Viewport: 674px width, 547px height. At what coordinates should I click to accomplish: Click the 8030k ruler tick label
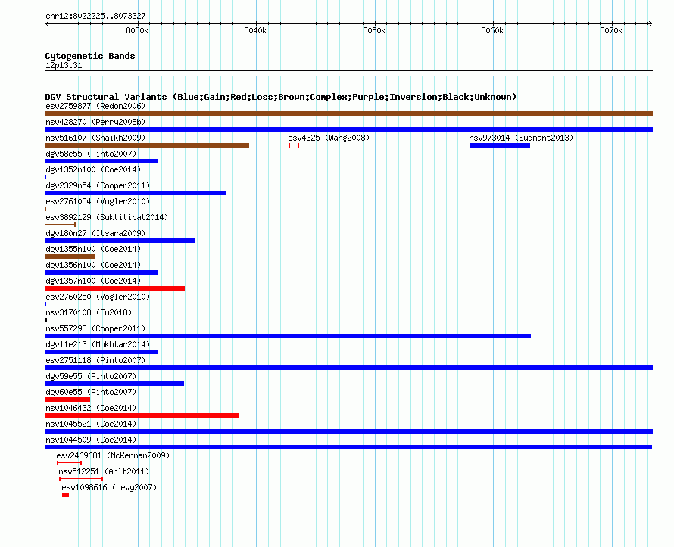(137, 30)
